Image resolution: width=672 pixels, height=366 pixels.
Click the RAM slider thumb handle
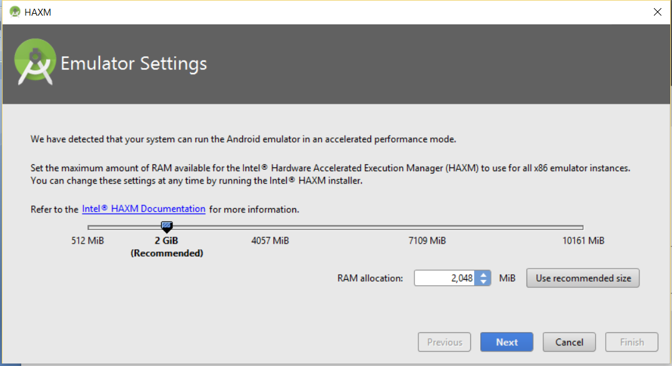pyautogui.click(x=166, y=227)
